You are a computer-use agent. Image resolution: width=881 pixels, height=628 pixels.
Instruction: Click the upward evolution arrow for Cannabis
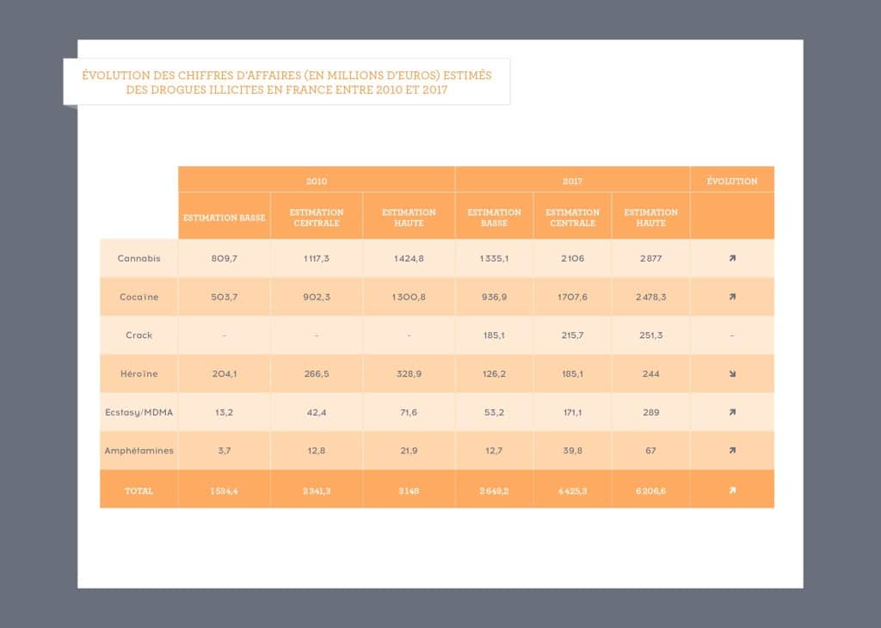click(x=732, y=258)
